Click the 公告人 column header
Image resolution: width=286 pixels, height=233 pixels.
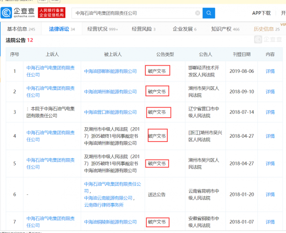(205, 54)
